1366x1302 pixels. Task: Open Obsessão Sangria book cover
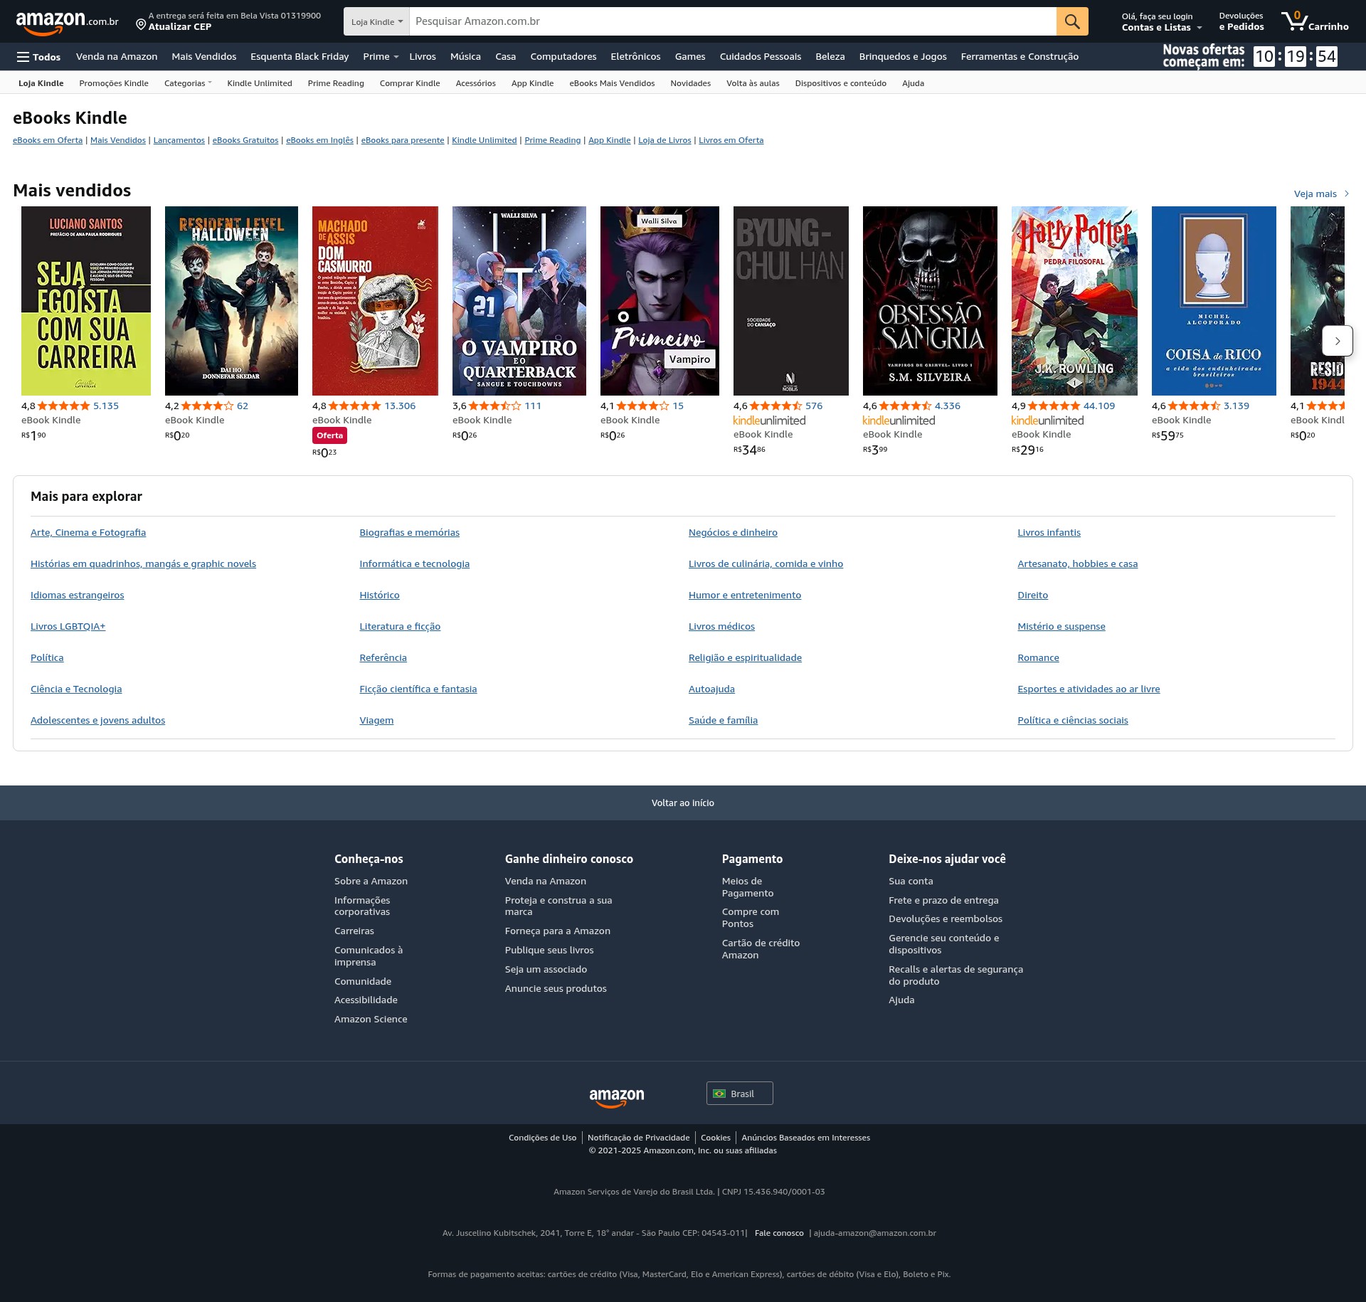tap(930, 301)
